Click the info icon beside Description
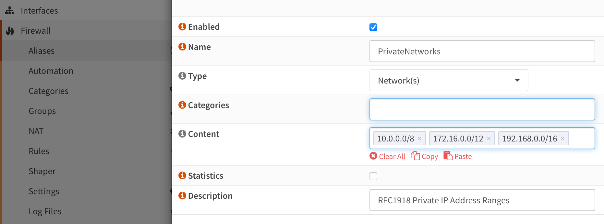 point(182,196)
